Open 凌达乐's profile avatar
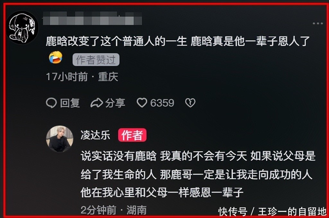This screenshot has width=329, height=218. [60, 139]
